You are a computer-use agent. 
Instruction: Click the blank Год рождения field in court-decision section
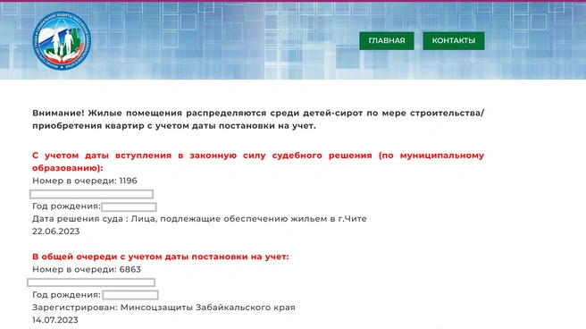[129, 207]
